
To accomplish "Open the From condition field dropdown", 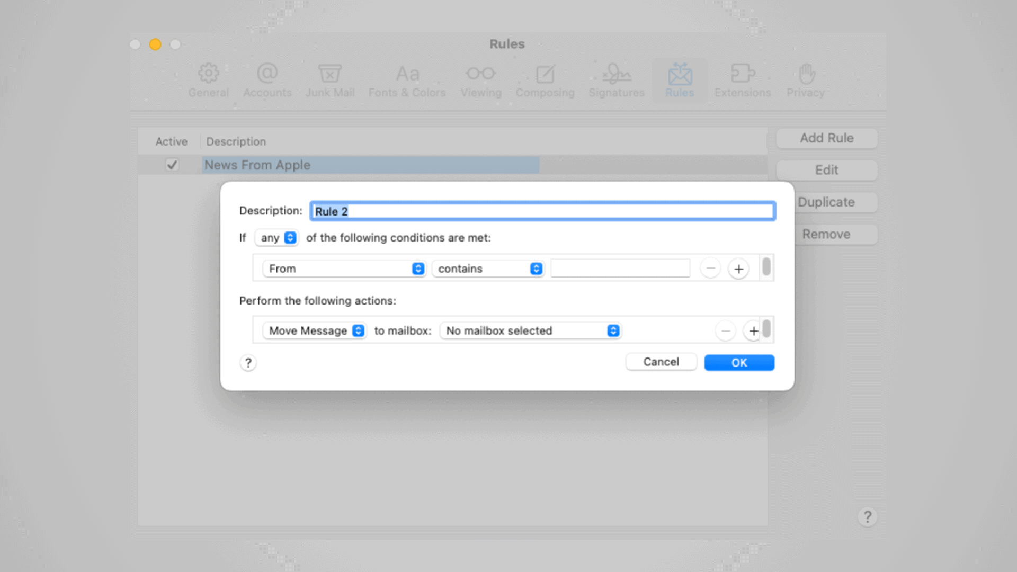I will pyautogui.click(x=344, y=269).
